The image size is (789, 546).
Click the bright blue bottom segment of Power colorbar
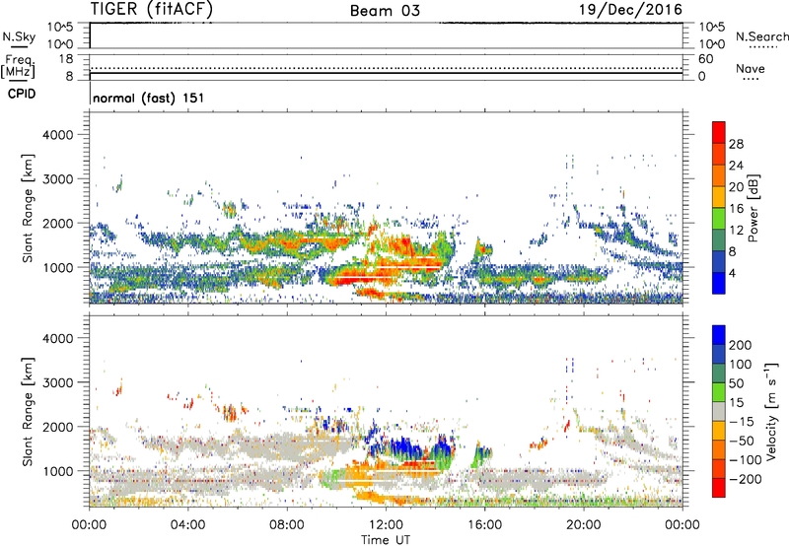tap(719, 283)
